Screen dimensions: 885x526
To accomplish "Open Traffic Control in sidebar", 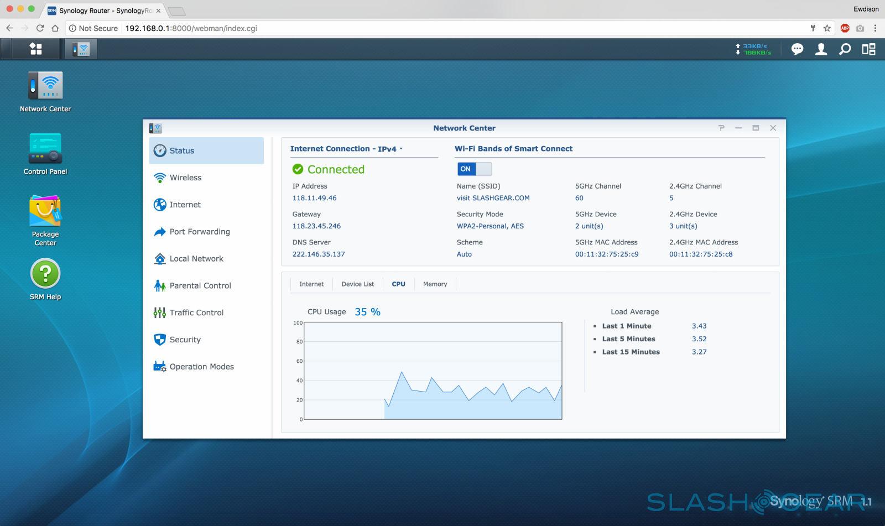I will click(x=206, y=313).
